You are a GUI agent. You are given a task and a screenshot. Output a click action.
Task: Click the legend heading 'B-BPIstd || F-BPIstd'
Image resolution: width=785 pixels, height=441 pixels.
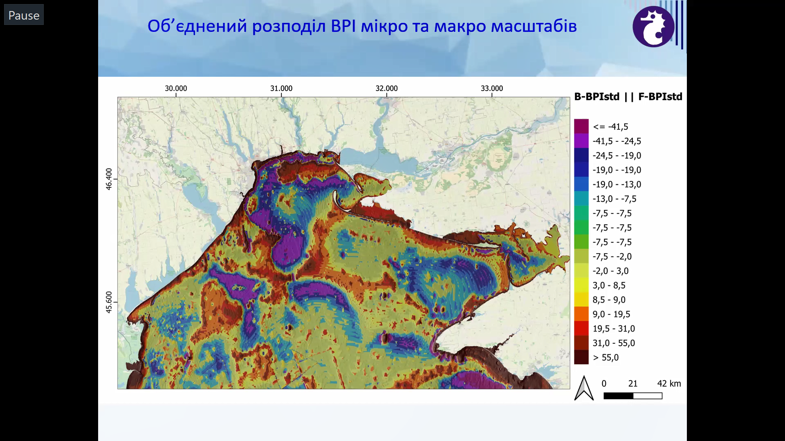628,97
